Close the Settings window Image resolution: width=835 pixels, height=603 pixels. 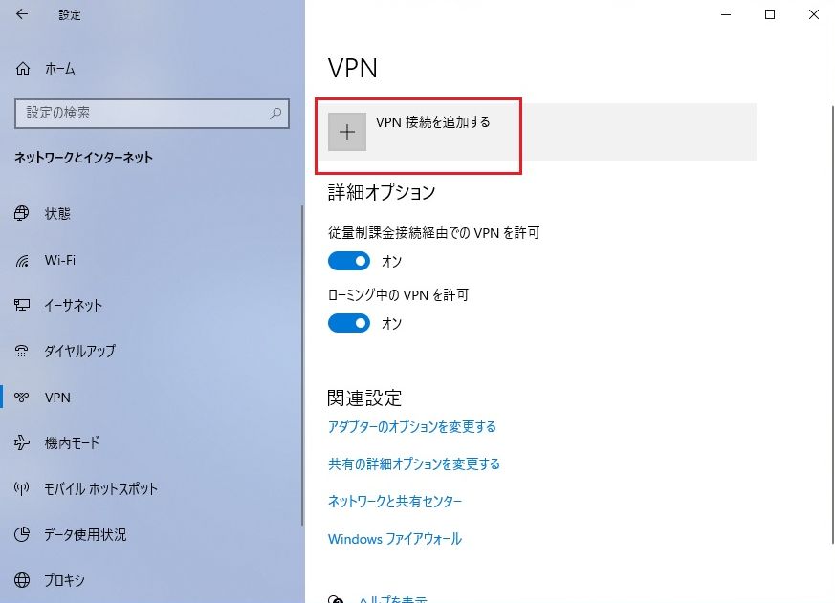814,14
